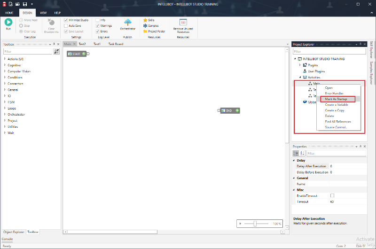Select Create a Copy menu entry
The width and height of the screenshot is (376, 249).
(335, 110)
